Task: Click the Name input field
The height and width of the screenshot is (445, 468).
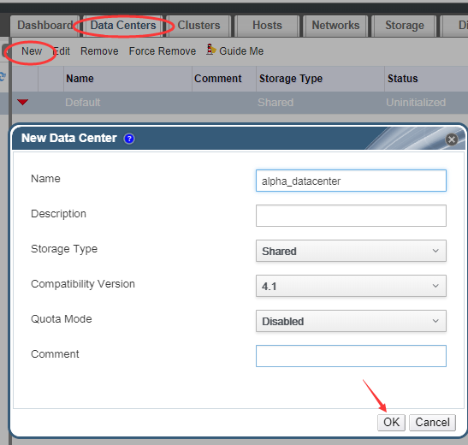Action: click(351, 181)
